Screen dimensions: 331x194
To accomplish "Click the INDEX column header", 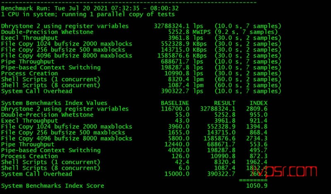I will (259, 103).
